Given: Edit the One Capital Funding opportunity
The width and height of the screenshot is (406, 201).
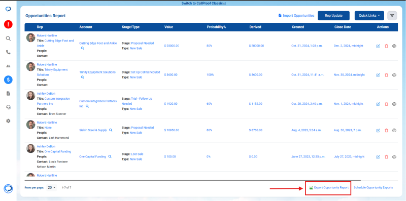Looking at the screenshot, I should pos(378,157).
